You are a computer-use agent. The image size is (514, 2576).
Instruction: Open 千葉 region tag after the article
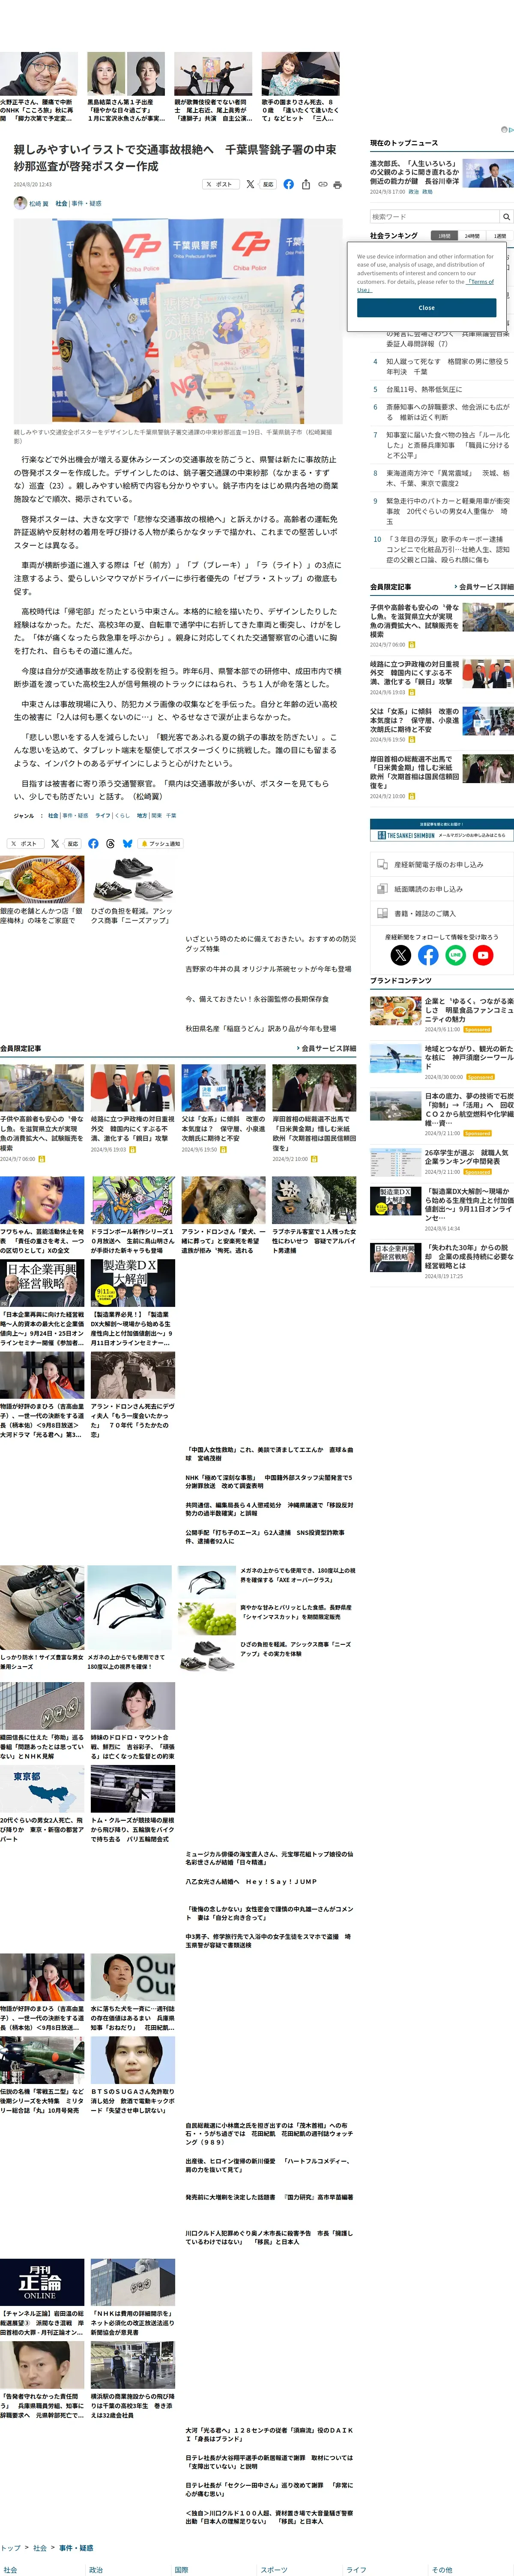[x=170, y=816]
